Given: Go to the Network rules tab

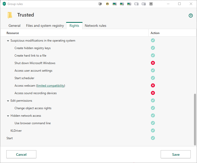Looking at the screenshot, I should point(95,26).
